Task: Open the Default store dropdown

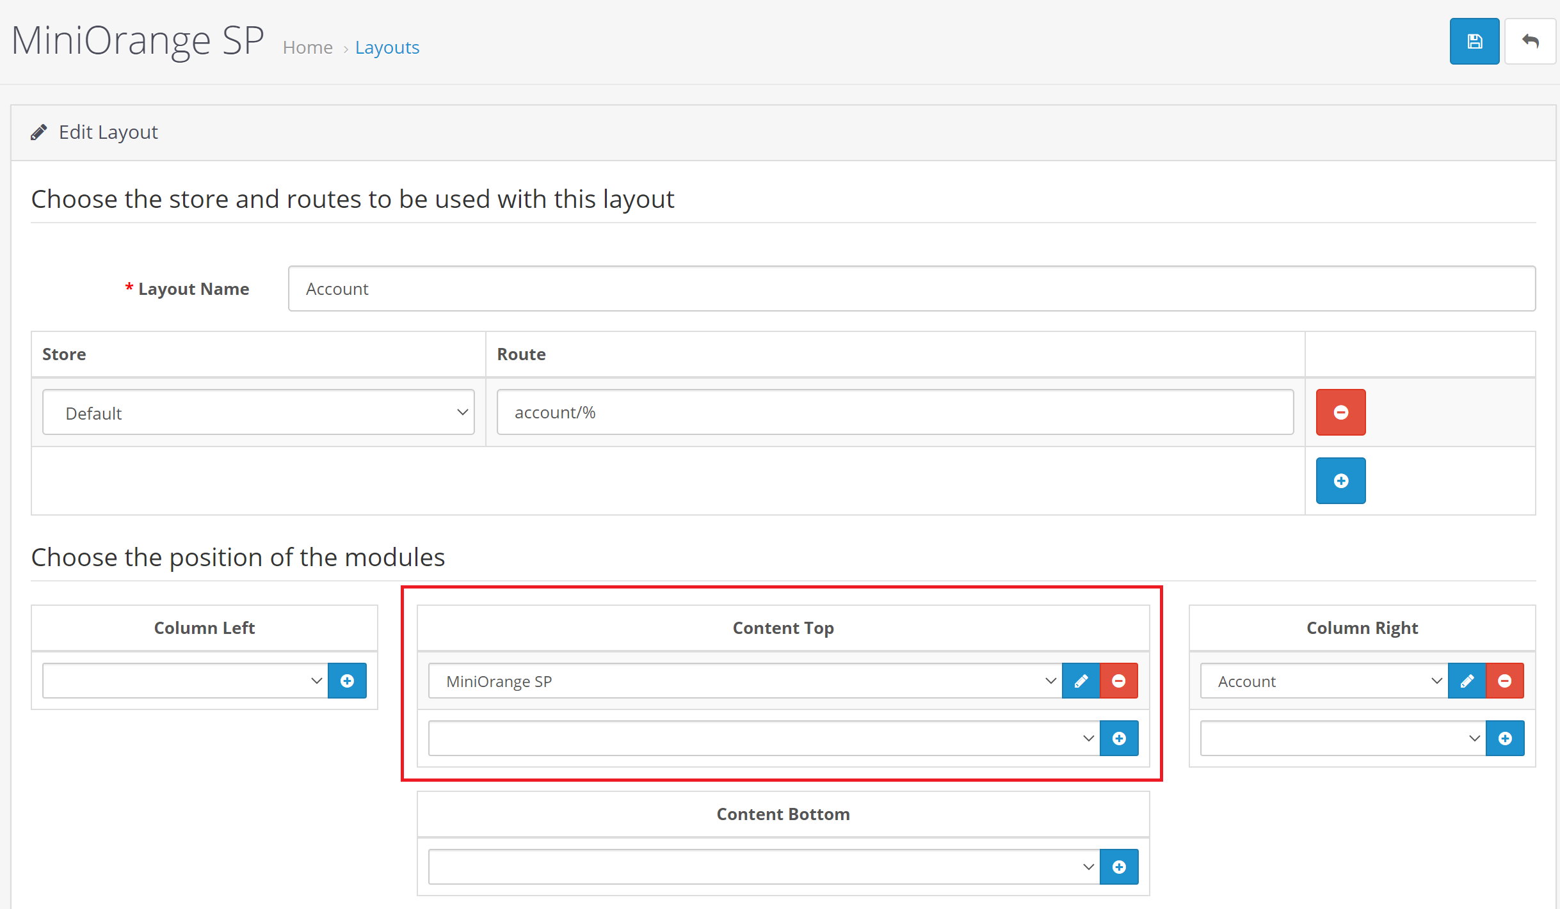Action: 258,413
